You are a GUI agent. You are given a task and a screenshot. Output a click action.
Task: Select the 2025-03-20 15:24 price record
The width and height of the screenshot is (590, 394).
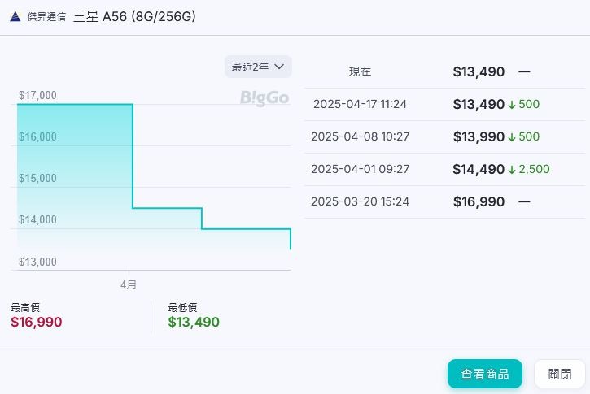tap(445, 201)
